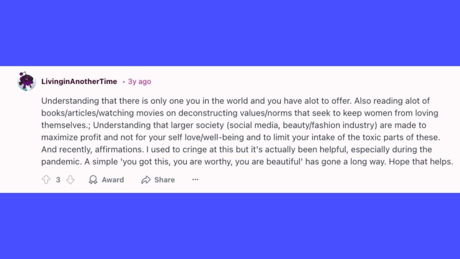Viewport: 460px width, 259px height.
Task: Click the Award ribbon icon
Action: click(x=93, y=180)
